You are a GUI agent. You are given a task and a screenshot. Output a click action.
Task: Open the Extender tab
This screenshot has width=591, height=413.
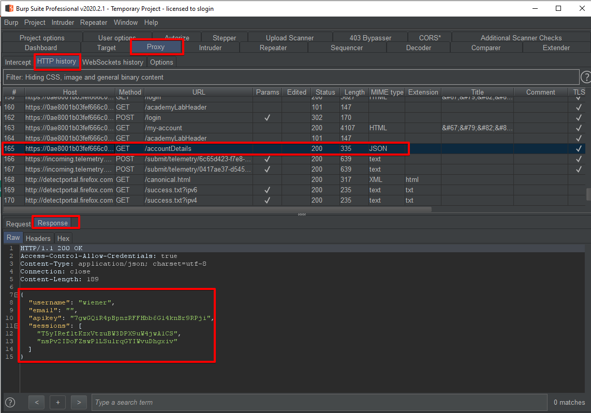pyautogui.click(x=556, y=48)
